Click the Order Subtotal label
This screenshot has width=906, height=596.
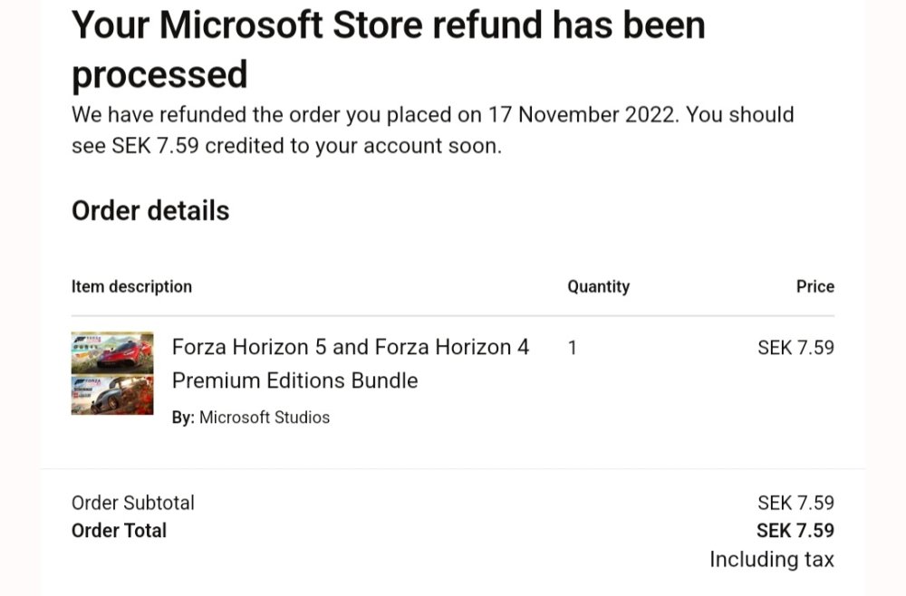[133, 503]
